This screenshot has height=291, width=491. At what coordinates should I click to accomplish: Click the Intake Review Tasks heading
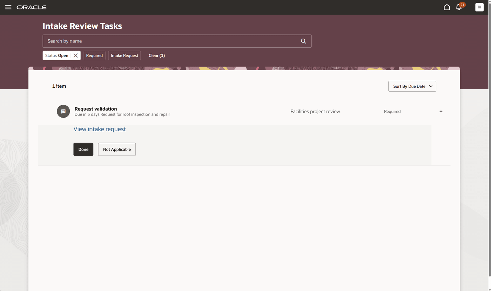(82, 26)
